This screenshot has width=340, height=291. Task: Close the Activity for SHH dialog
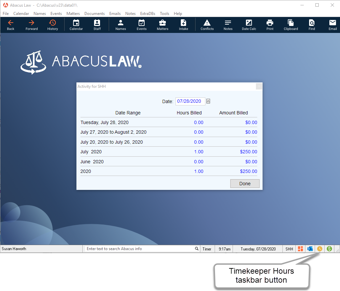coord(259,86)
